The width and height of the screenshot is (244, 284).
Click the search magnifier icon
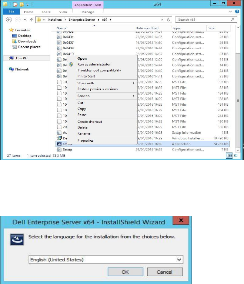coord(232,19)
